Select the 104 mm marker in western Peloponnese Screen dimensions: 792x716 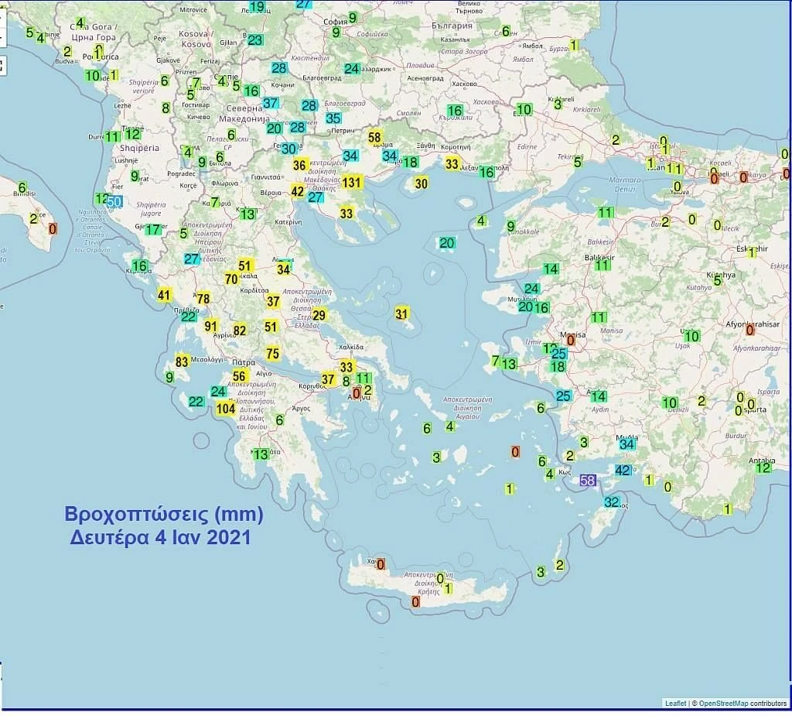(226, 409)
